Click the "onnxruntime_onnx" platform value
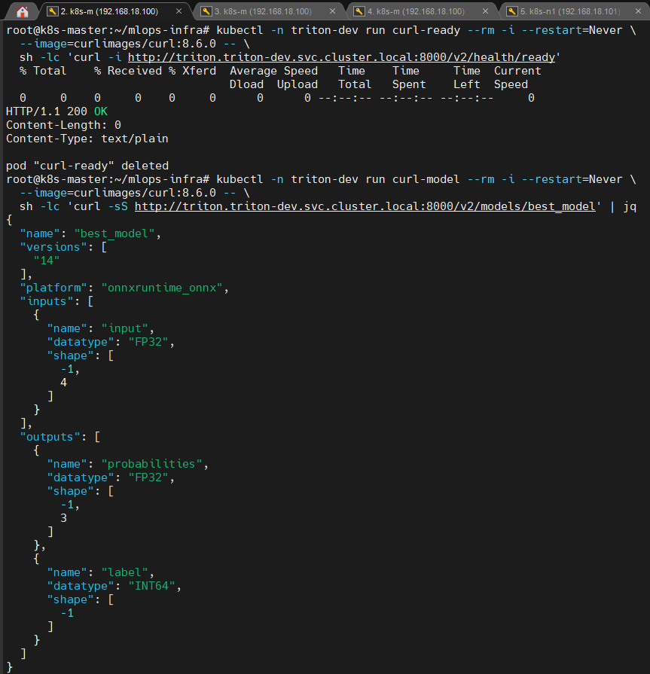650x674 pixels. (x=163, y=287)
